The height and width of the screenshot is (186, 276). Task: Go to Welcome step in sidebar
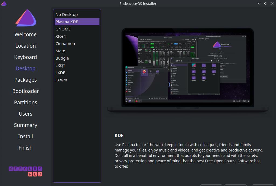pyautogui.click(x=26, y=35)
